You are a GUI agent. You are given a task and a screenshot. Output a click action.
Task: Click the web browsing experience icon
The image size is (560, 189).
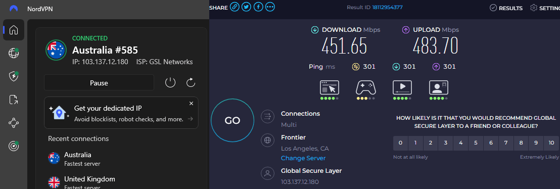[330, 87]
